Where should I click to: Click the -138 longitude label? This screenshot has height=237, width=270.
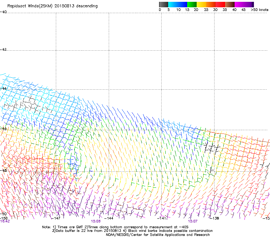click(215, 218)
